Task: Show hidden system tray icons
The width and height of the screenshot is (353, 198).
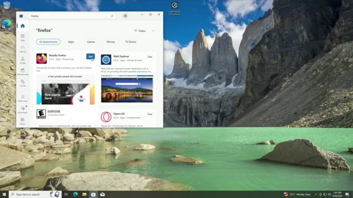Action: [x=316, y=194]
